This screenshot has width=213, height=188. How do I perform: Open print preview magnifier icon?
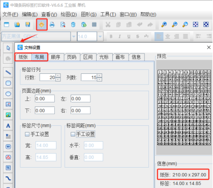point(63,25)
